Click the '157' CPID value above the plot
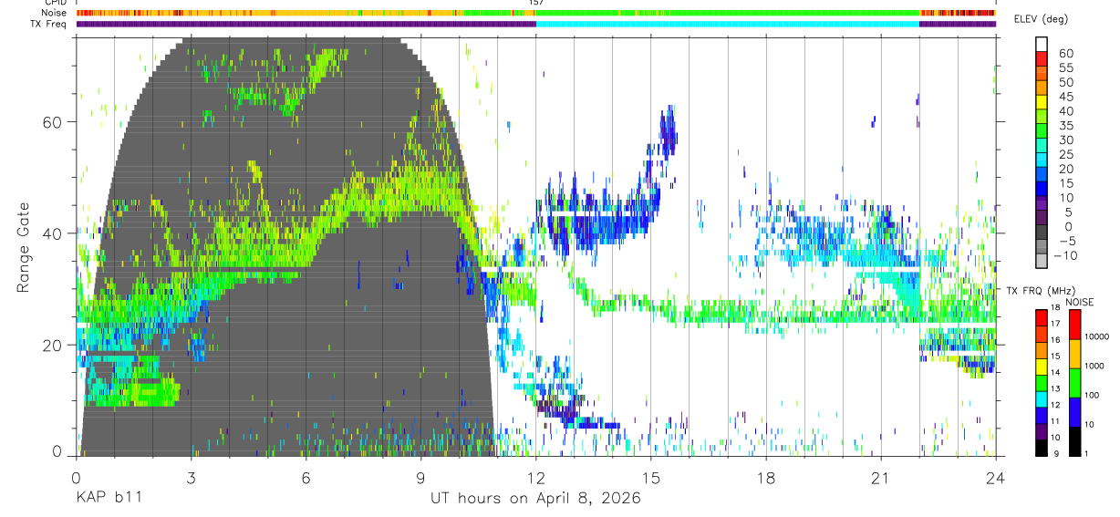Viewport: 1120px width, 517px height. point(536,3)
